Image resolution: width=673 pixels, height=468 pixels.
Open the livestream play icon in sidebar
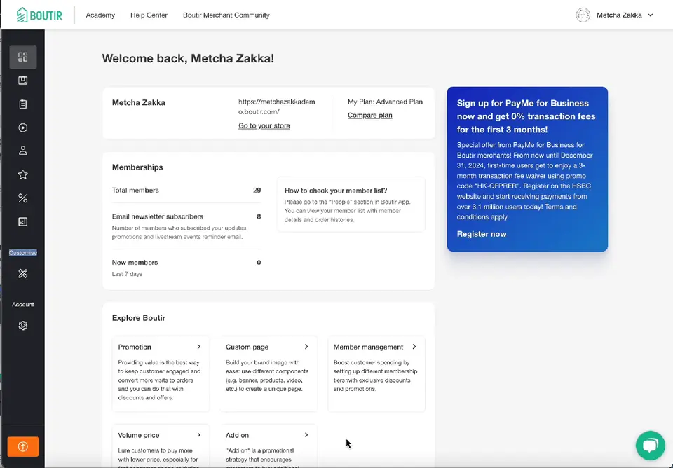pyautogui.click(x=22, y=128)
